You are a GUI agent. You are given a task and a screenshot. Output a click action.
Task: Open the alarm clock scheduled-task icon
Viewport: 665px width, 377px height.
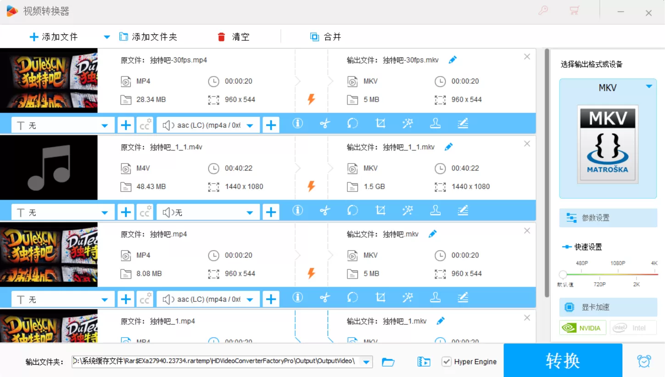coord(644,361)
